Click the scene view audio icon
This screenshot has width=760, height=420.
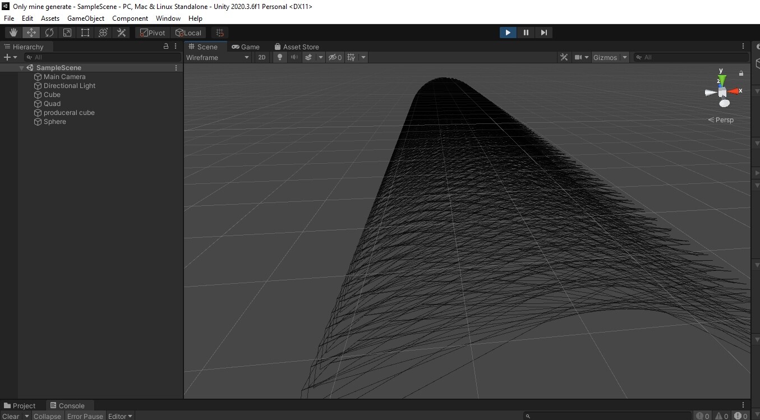294,57
